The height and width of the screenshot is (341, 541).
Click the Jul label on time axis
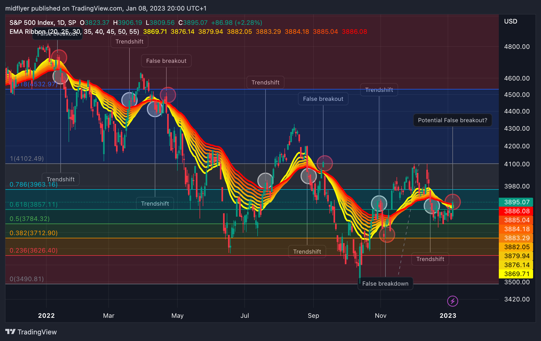245,316
